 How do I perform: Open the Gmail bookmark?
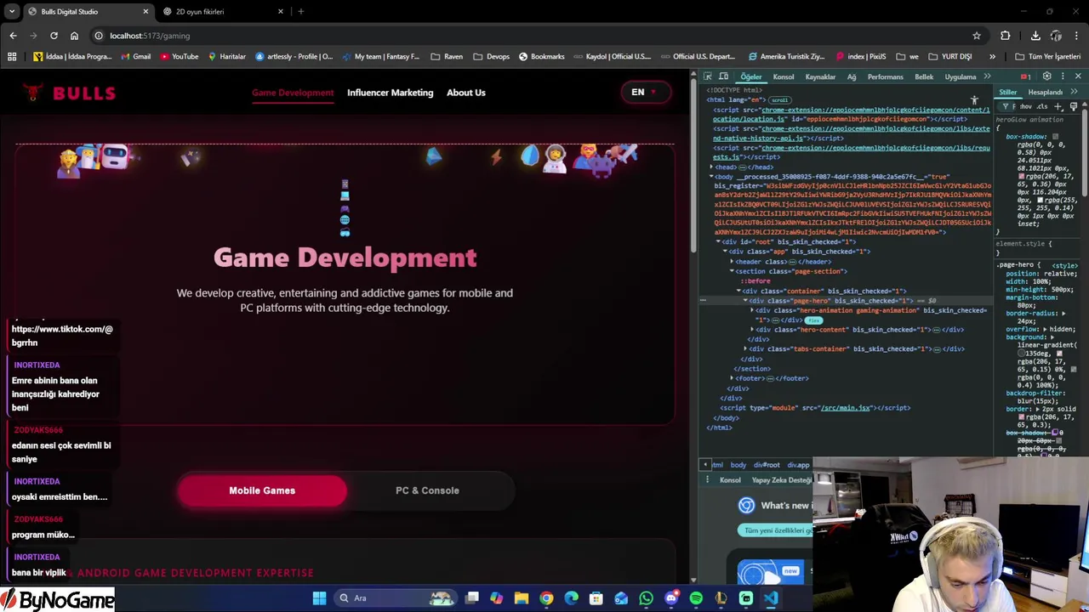pos(135,57)
